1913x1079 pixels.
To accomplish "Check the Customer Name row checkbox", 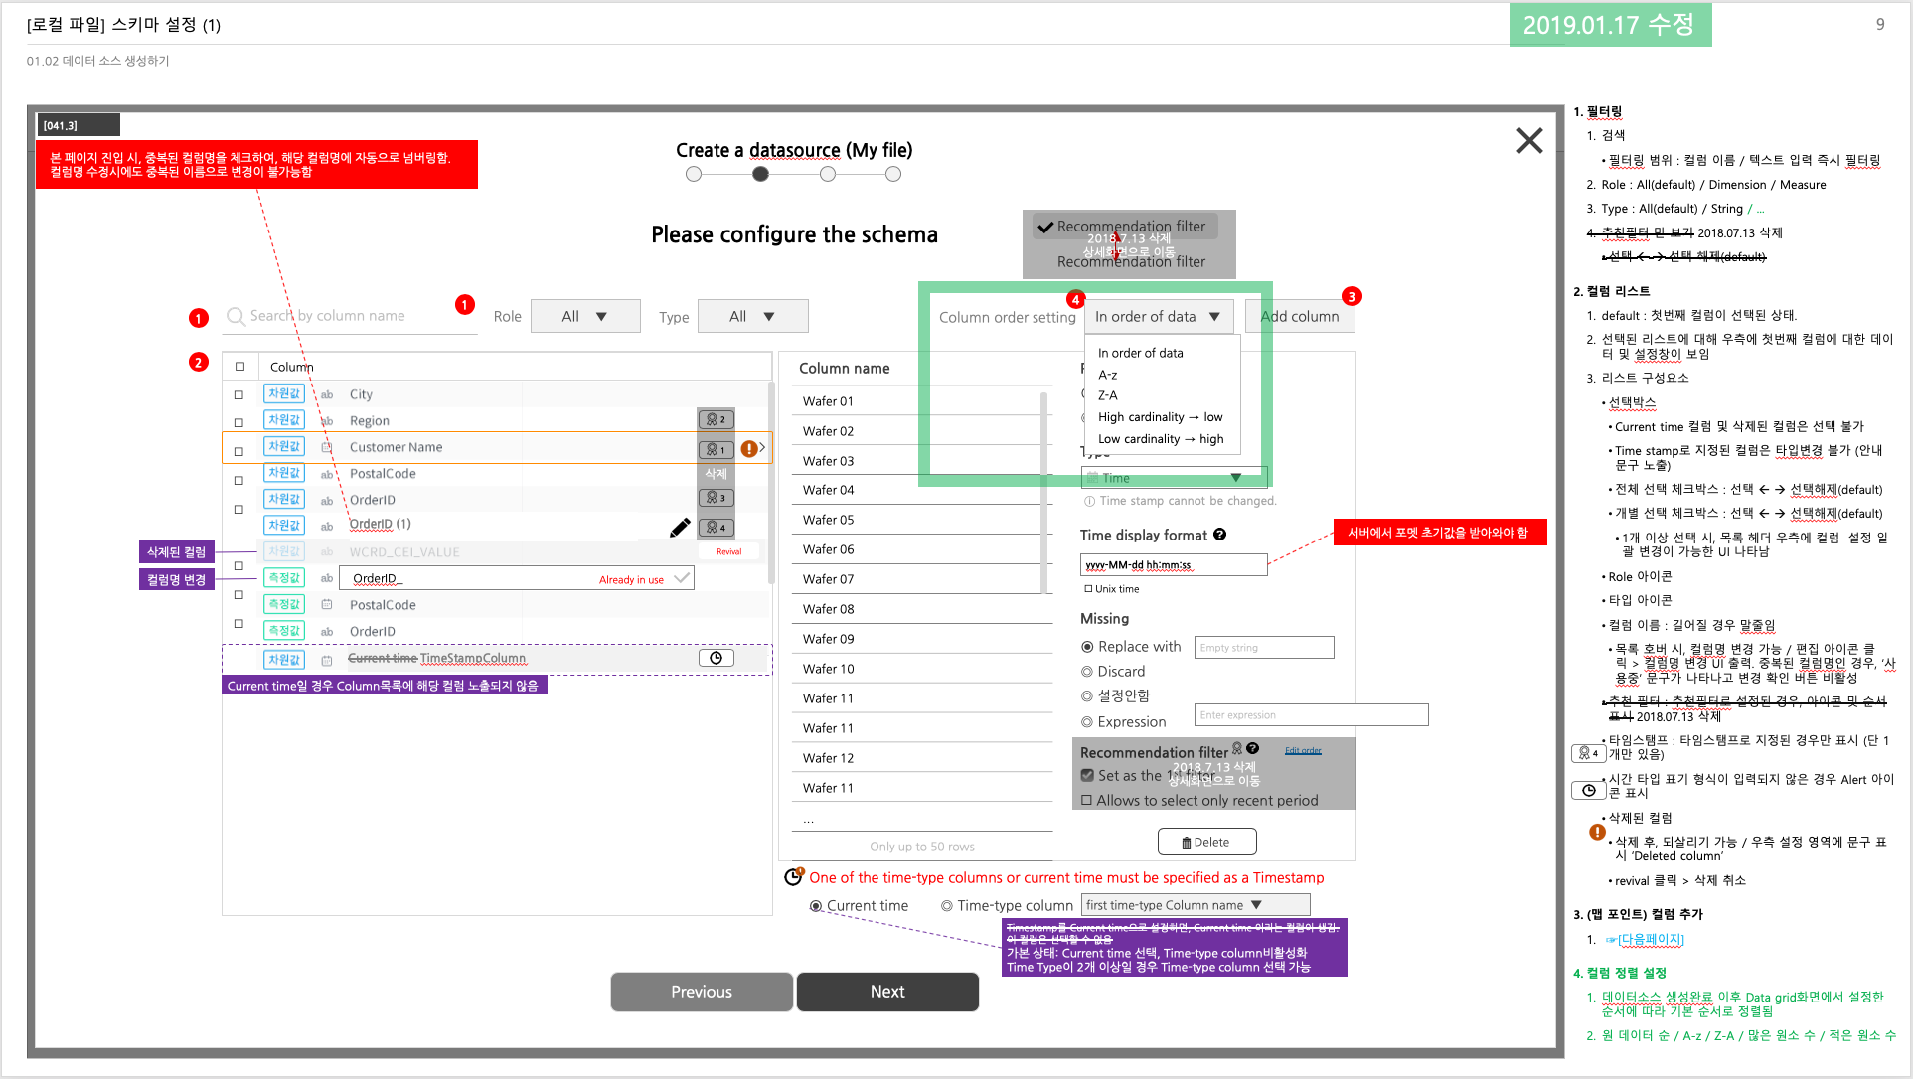I will 239,451.
